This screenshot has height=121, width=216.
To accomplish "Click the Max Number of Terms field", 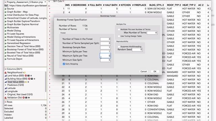I will pyautogui.click(x=152, y=33).
